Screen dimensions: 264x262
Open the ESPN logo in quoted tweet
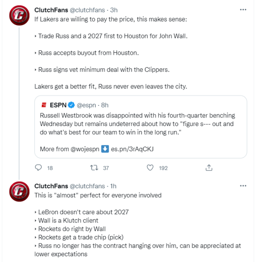[44, 105]
